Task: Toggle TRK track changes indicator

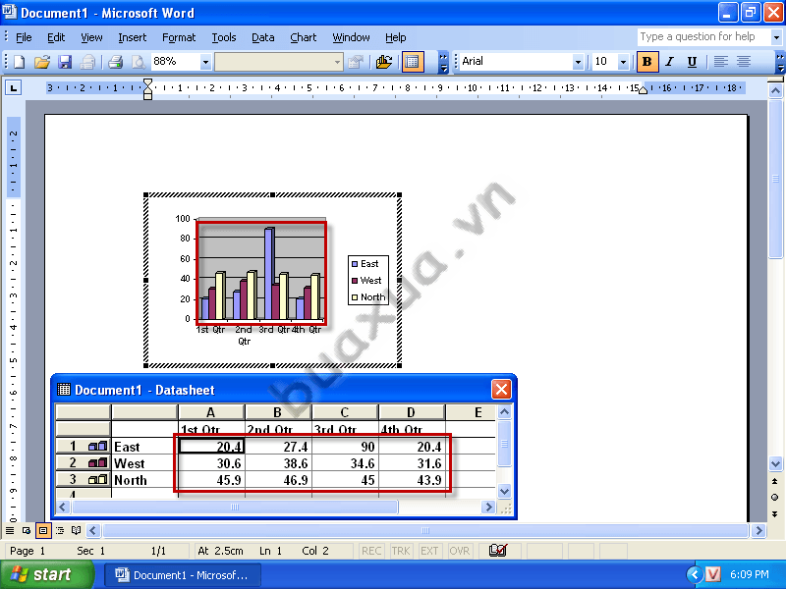Action: pos(401,551)
